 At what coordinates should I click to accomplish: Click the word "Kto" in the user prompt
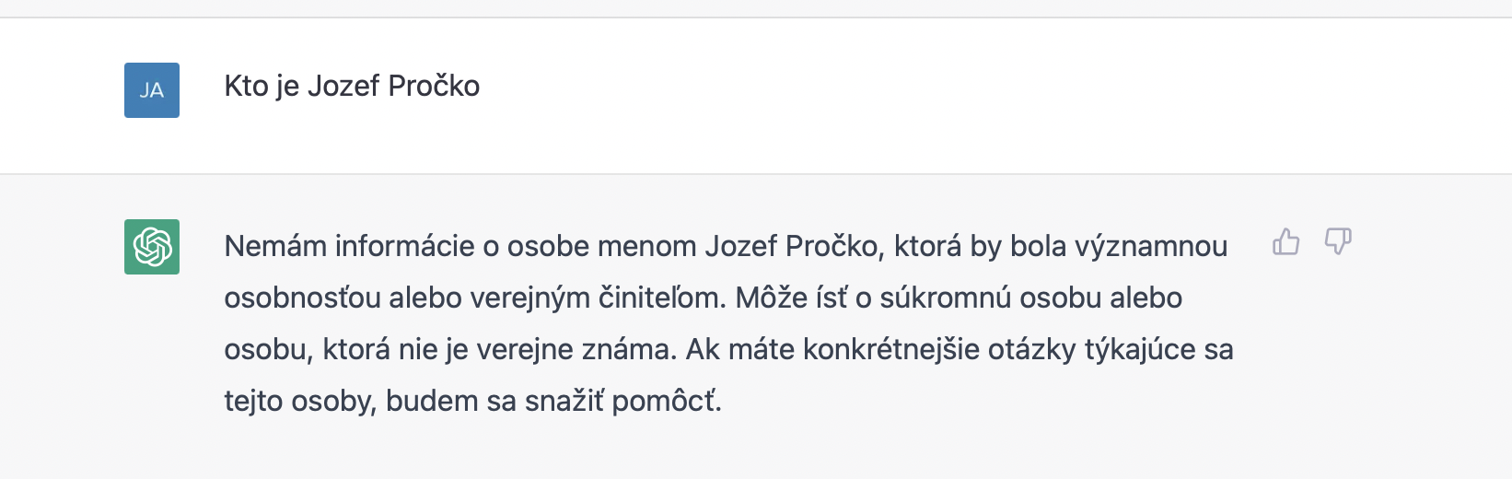[x=246, y=86]
